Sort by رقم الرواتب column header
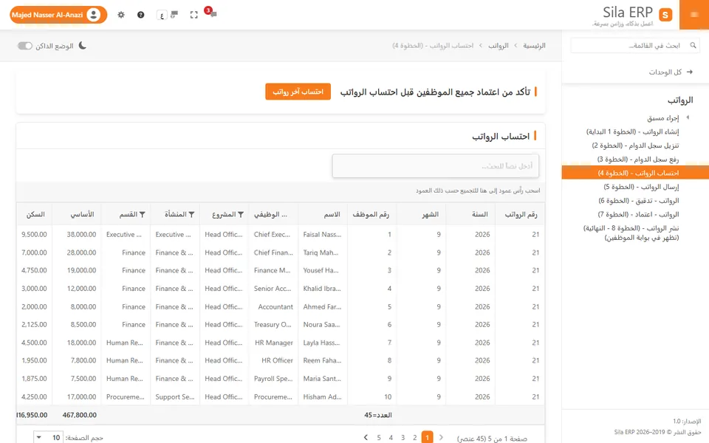Image resolution: width=709 pixels, height=443 pixels. pyautogui.click(x=521, y=214)
